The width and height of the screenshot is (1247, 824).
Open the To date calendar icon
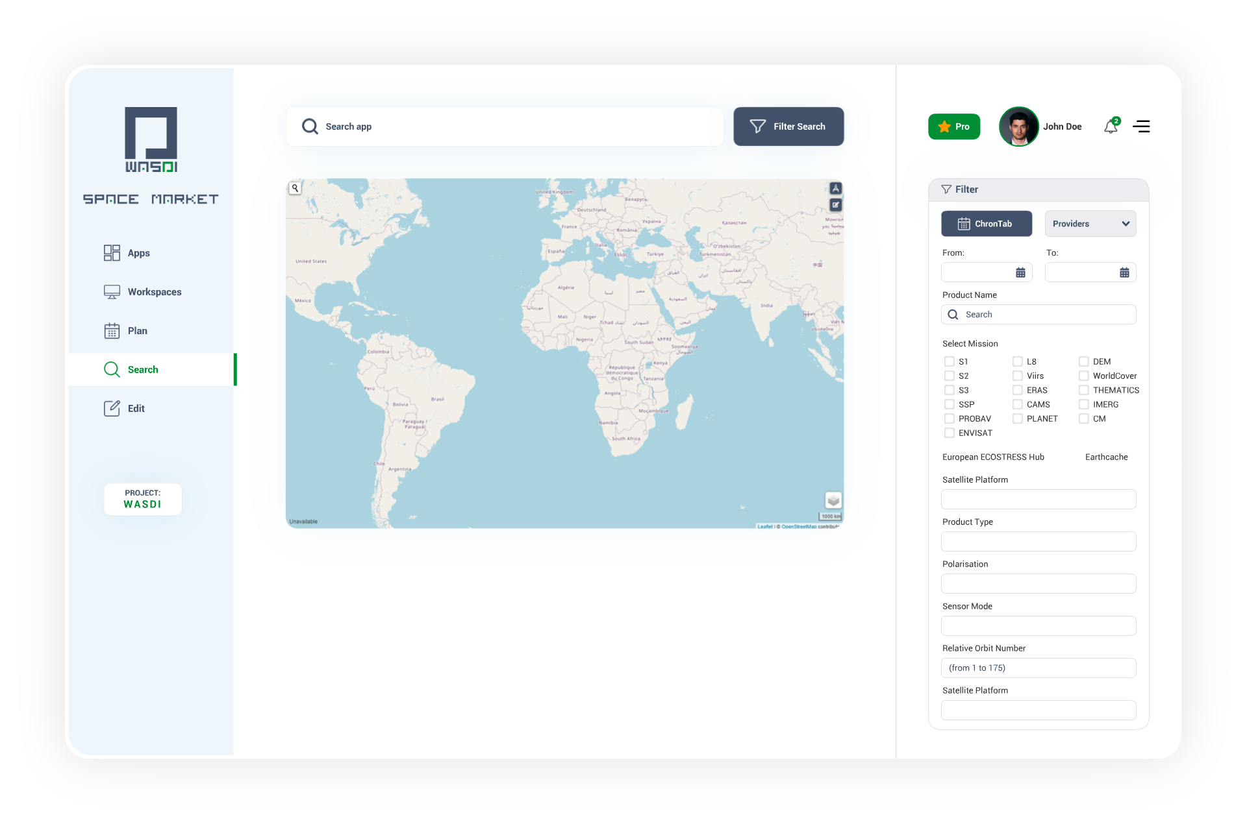pyautogui.click(x=1124, y=273)
